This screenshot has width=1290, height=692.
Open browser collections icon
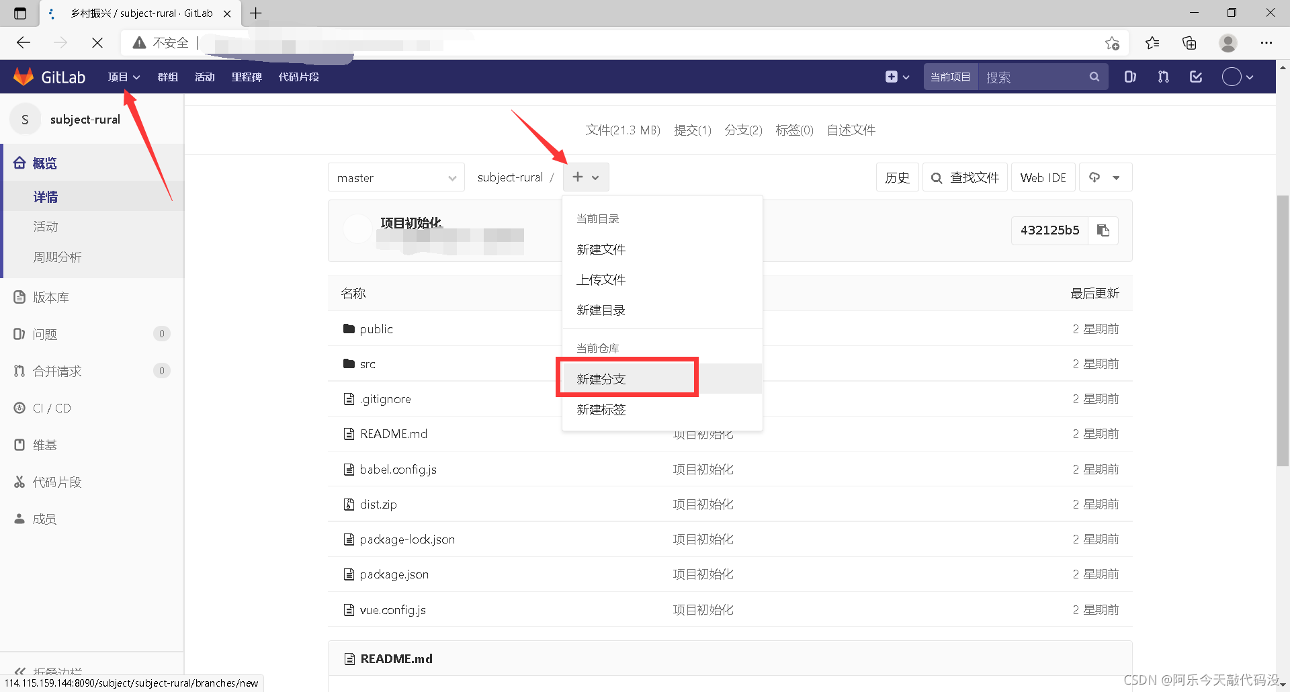(x=1189, y=43)
